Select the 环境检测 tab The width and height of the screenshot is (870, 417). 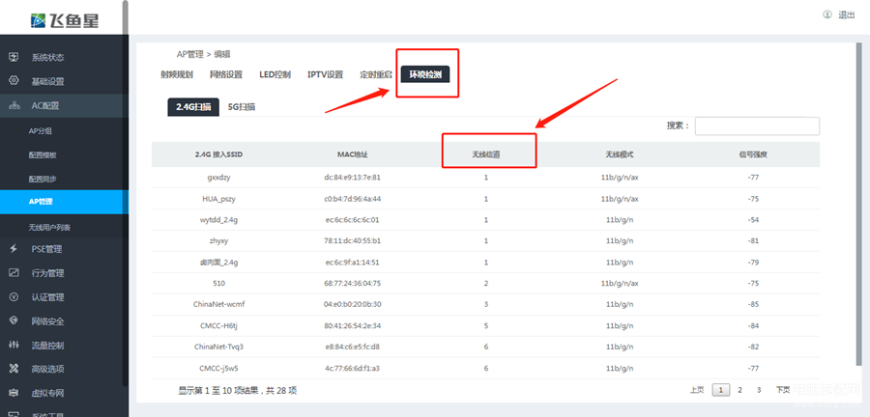point(425,74)
